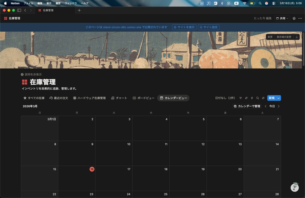Click the 在庫管理 page title heading
The width and height of the screenshot is (305, 198).
click(43, 82)
